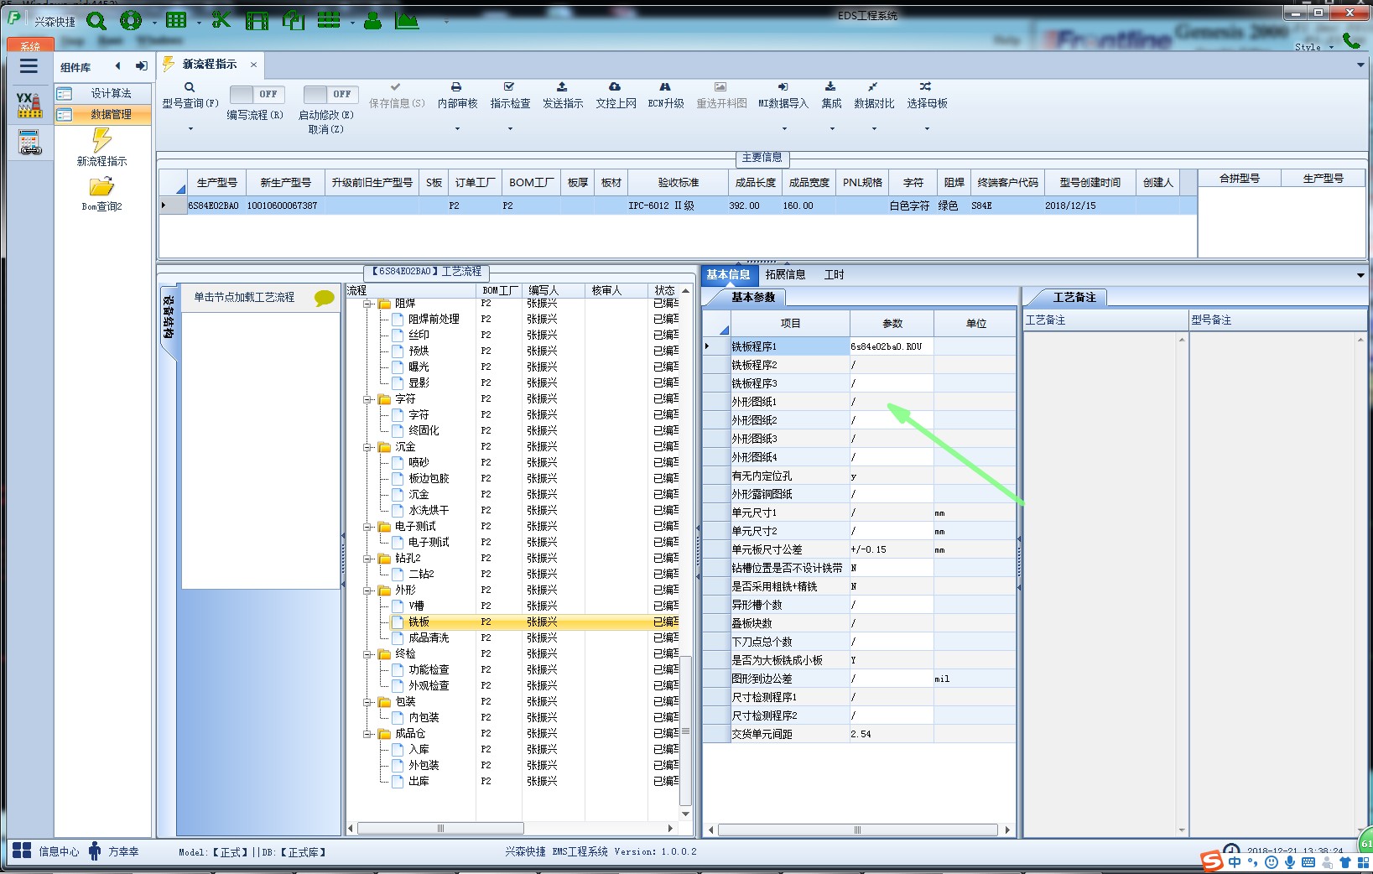Open 新流程指示 lightning icon in component library
The image size is (1373, 874).
[x=101, y=139]
